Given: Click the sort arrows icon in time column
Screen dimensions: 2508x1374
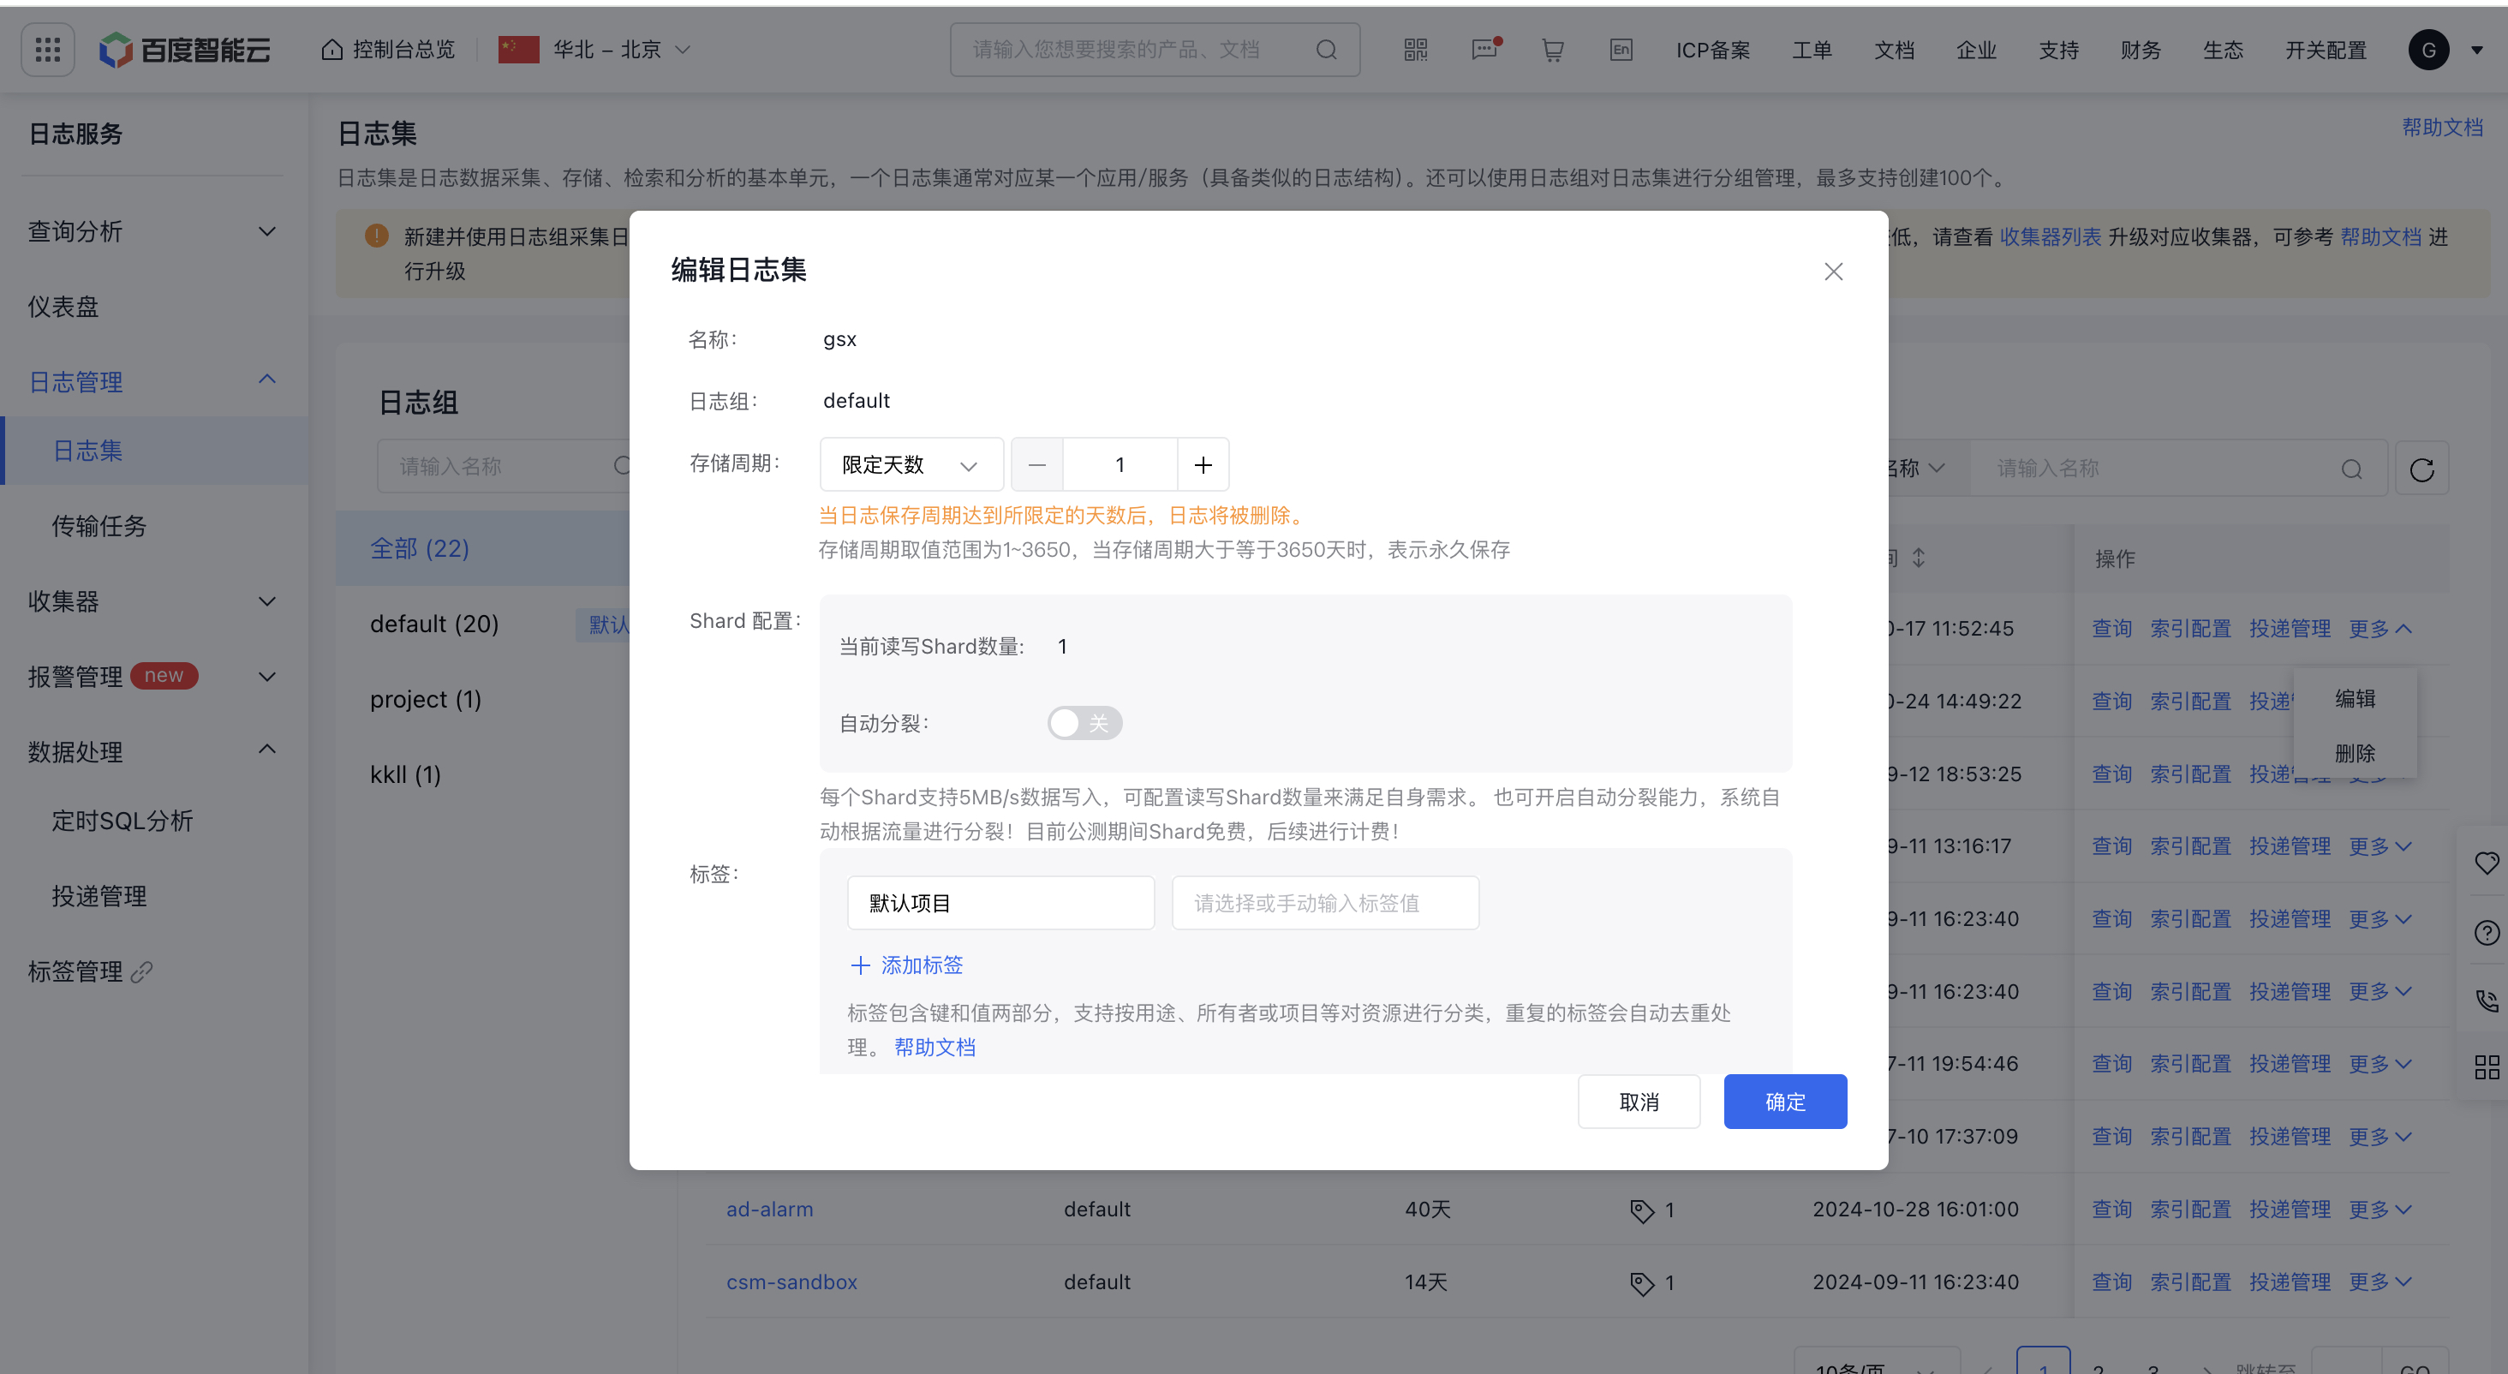Looking at the screenshot, I should (x=1918, y=558).
